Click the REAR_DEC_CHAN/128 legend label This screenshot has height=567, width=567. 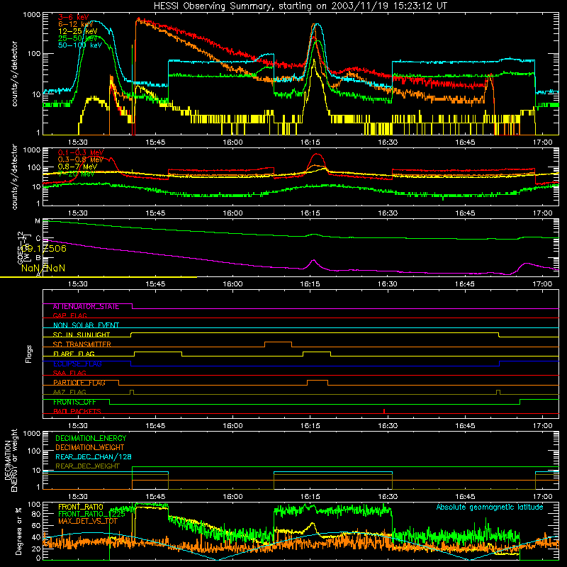(x=94, y=456)
